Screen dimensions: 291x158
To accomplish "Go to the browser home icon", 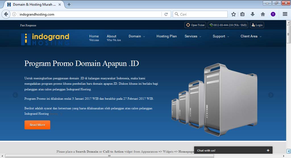I will [263, 14].
